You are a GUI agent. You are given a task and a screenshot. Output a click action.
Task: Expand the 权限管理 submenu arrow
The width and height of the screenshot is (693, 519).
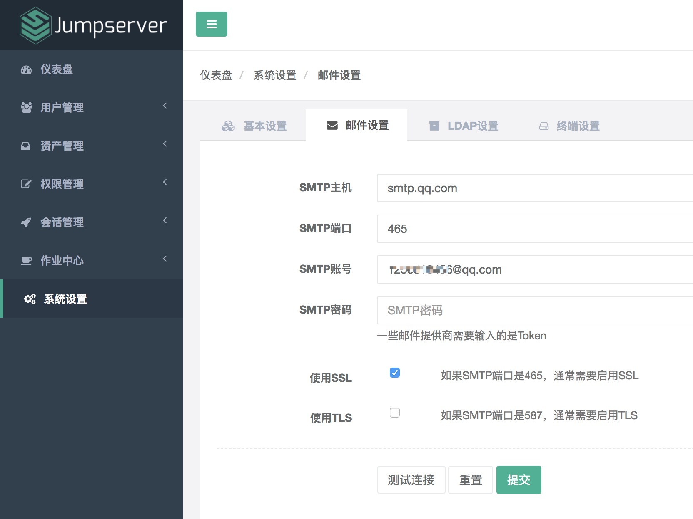165,182
